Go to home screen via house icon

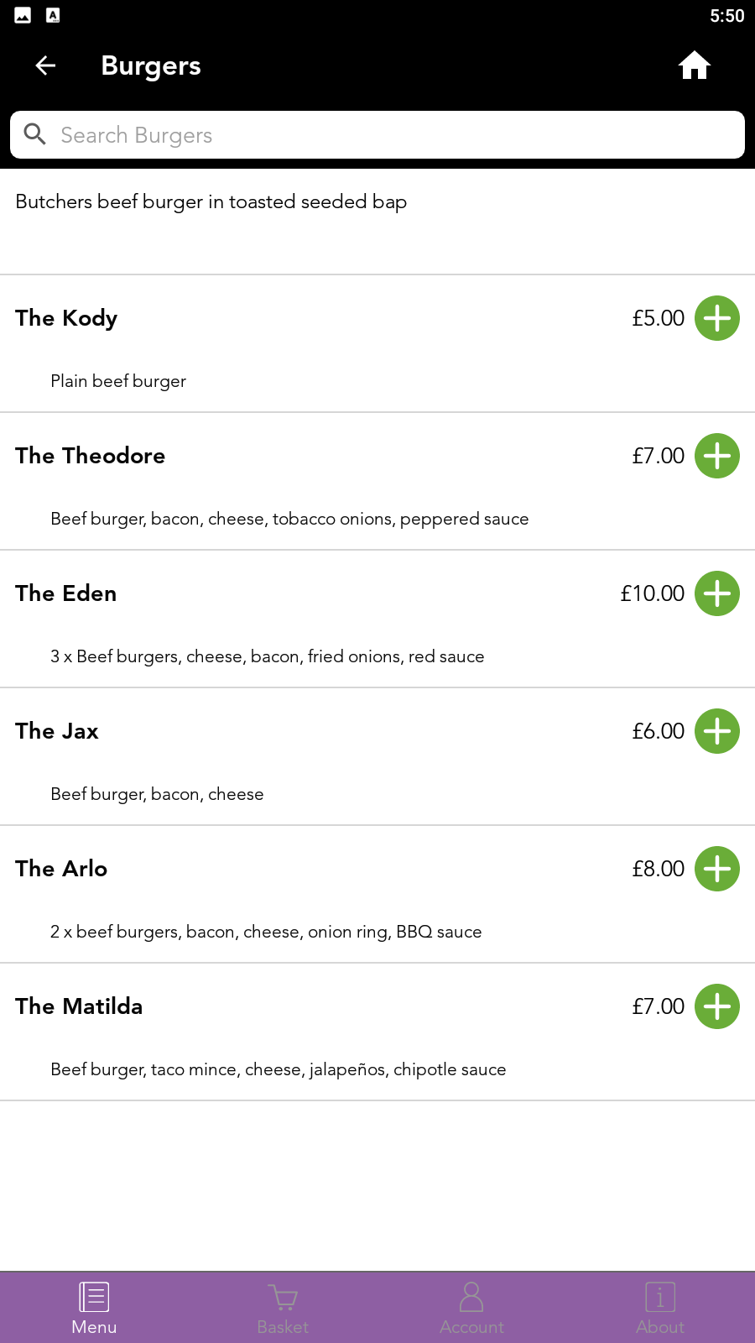(x=695, y=65)
